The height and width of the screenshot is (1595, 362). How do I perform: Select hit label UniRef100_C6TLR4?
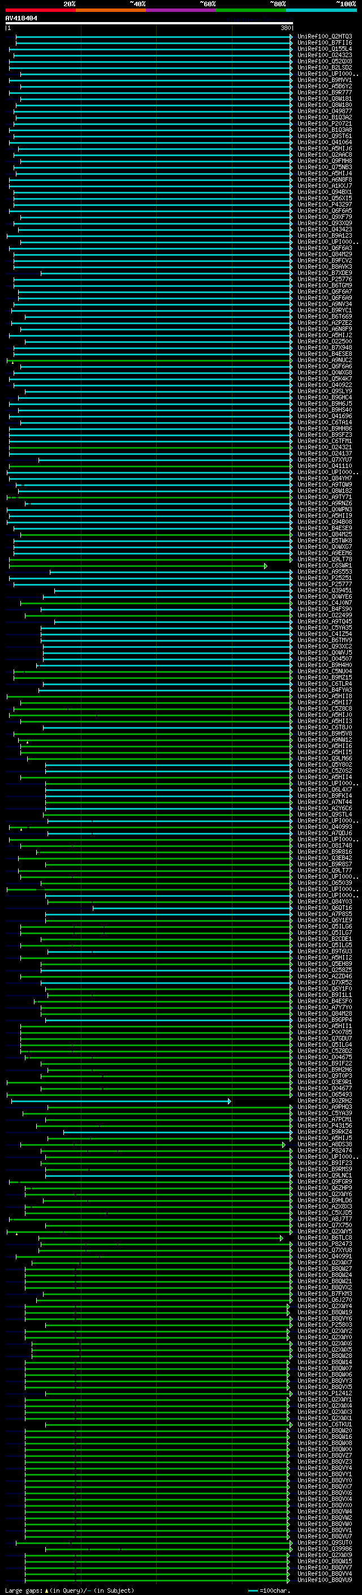pyautogui.click(x=325, y=684)
